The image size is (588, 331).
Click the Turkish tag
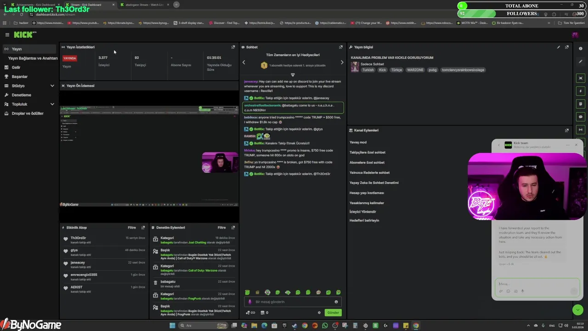coord(368,70)
